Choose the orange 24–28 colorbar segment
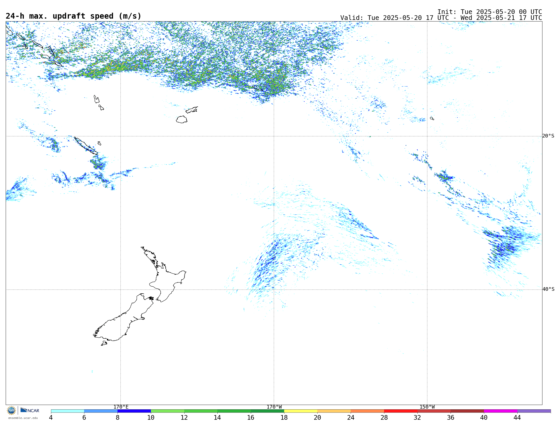Screen dimensions: 559x421 coord(367,411)
